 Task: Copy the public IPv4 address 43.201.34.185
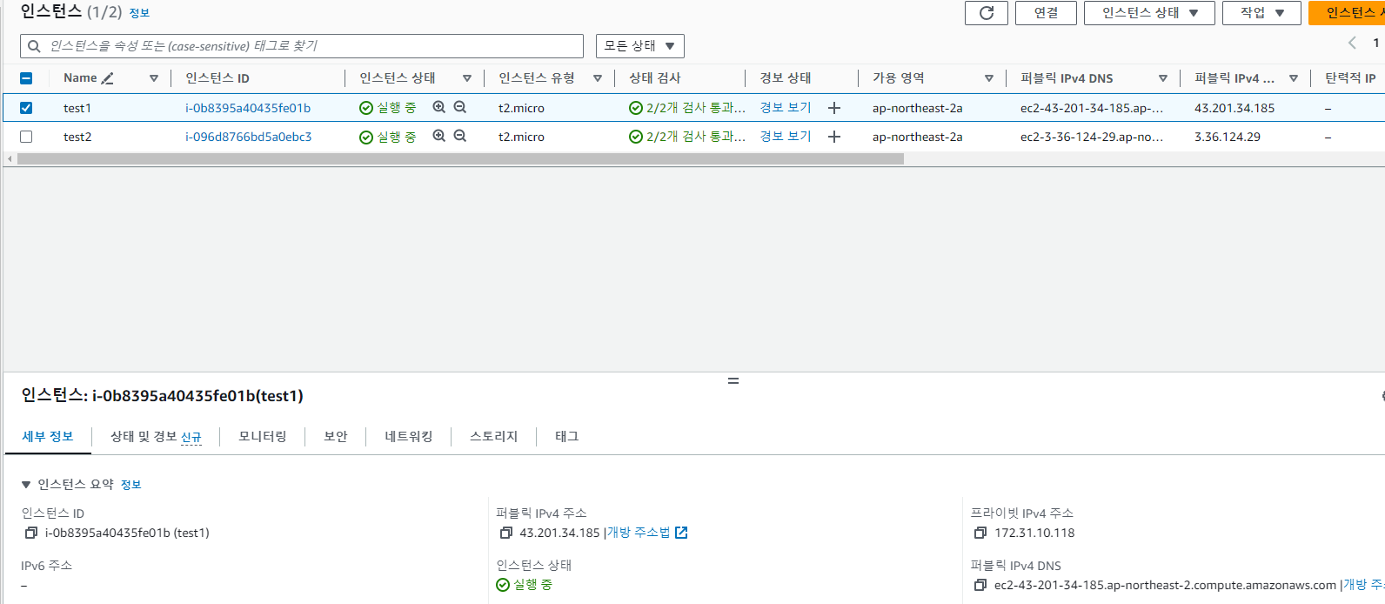[x=506, y=533]
